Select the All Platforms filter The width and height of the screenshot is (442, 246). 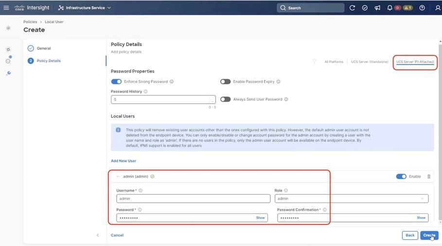click(x=334, y=62)
